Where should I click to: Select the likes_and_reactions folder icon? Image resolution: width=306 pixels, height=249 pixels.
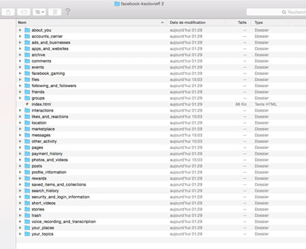pyautogui.click(x=27, y=116)
